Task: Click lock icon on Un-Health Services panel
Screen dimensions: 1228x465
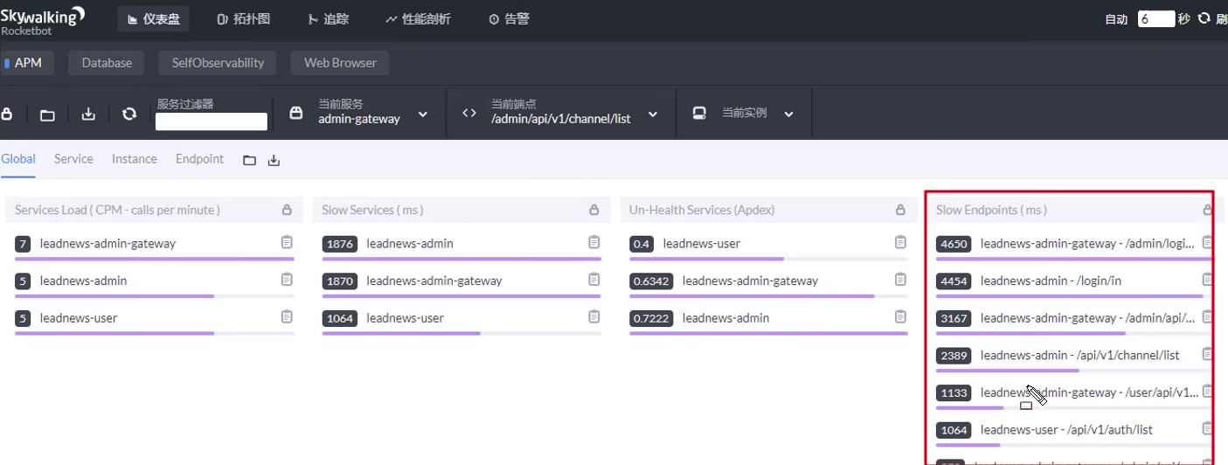Action: 901,210
